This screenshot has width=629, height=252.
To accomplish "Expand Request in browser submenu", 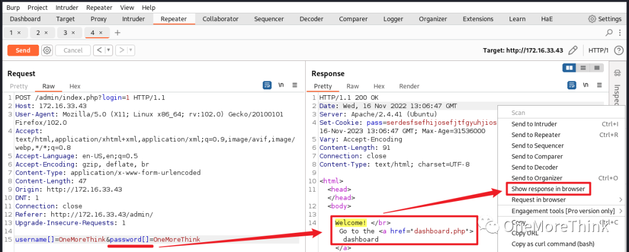I will click(563, 200).
